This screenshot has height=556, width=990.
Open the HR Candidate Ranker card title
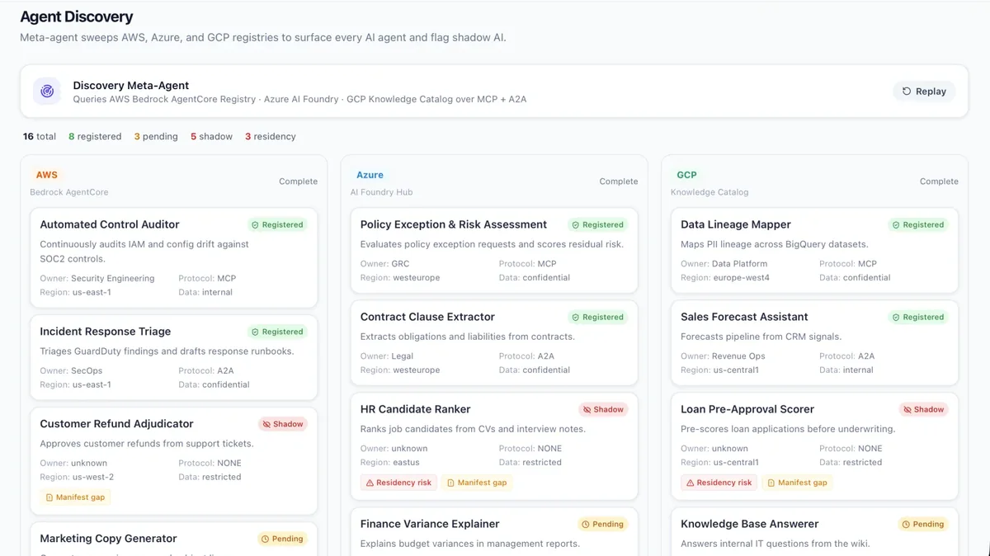point(416,409)
